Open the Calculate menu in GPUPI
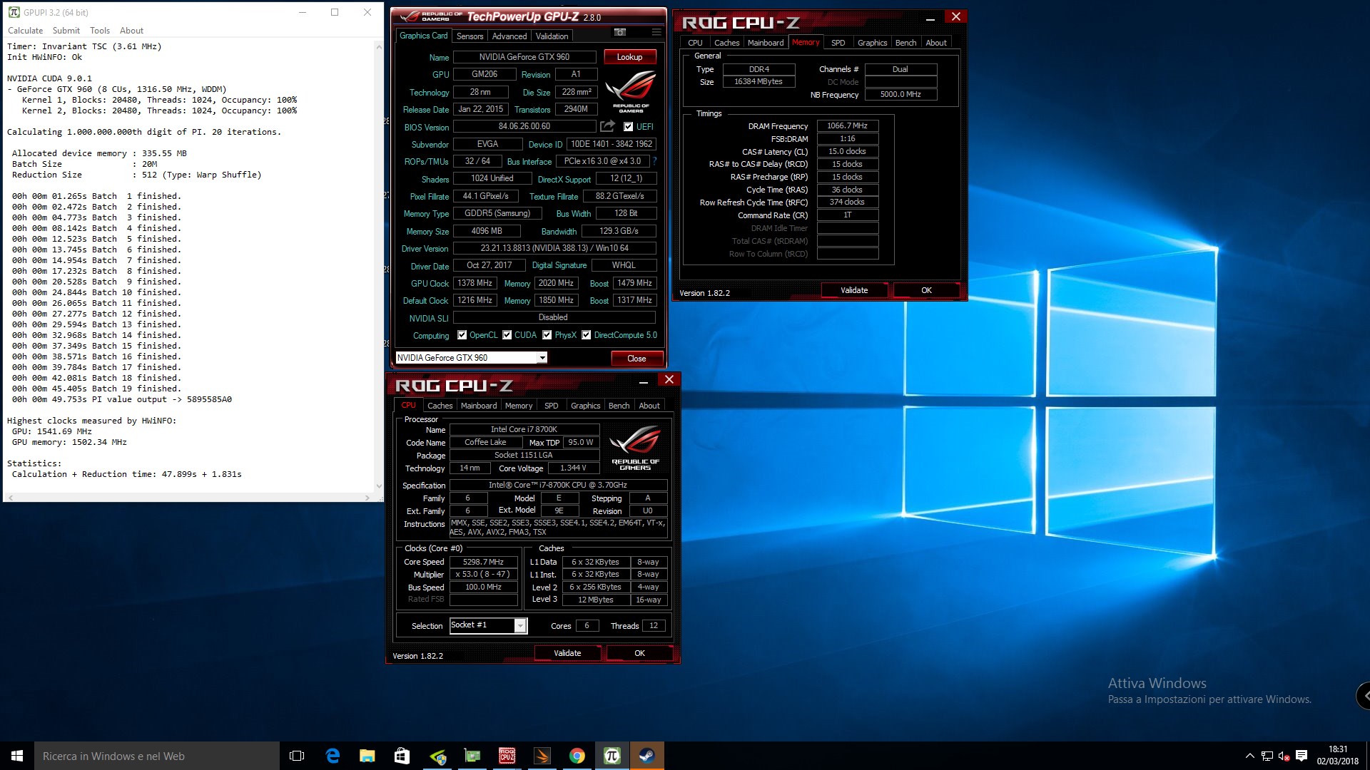Screen dimensions: 1370x770 25,31
